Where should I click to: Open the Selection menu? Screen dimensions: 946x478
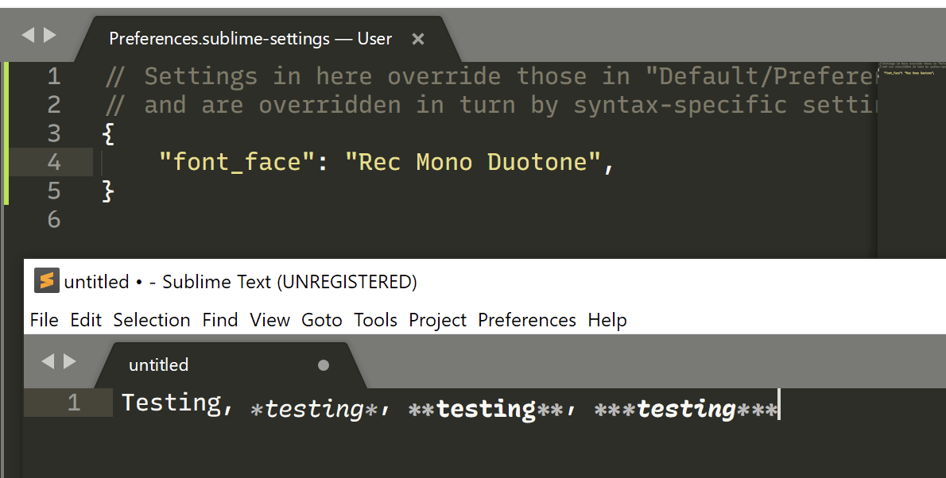tap(151, 320)
